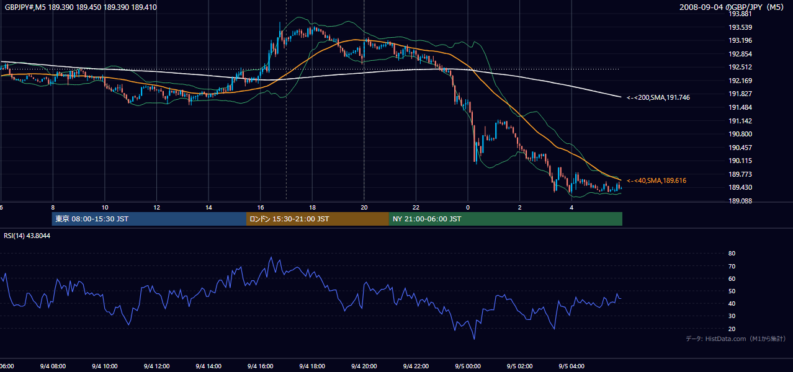This screenshot has height=372, width=793.
Task: Click the 9/4 10:00 time axis label
Action: [104, 366]
